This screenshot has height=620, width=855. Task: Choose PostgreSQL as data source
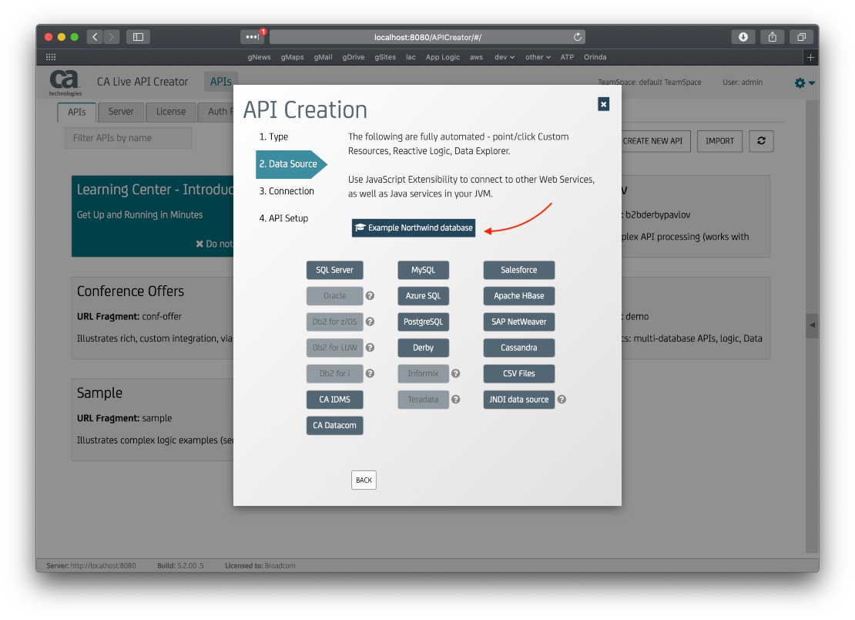point(423,322)
